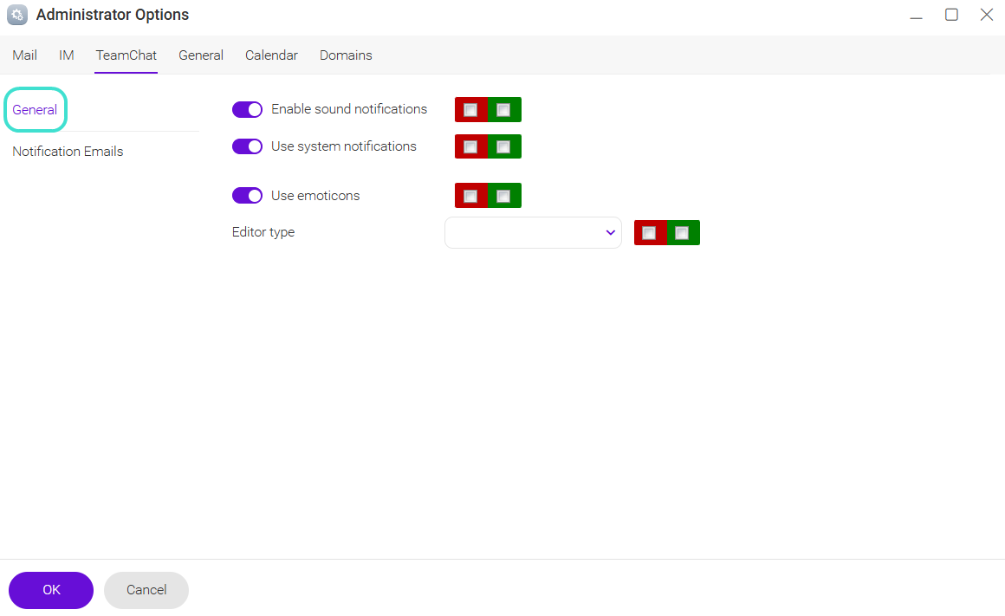Select Notification Emails in sidebar
The width and height of the screenshot is (1005, 616).
click(x=68, y=152)
